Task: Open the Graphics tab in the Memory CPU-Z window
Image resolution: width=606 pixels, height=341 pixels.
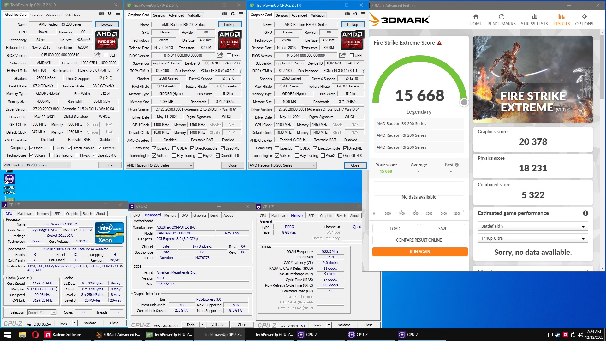Action: pyautogui.click(x=326, y=216)
